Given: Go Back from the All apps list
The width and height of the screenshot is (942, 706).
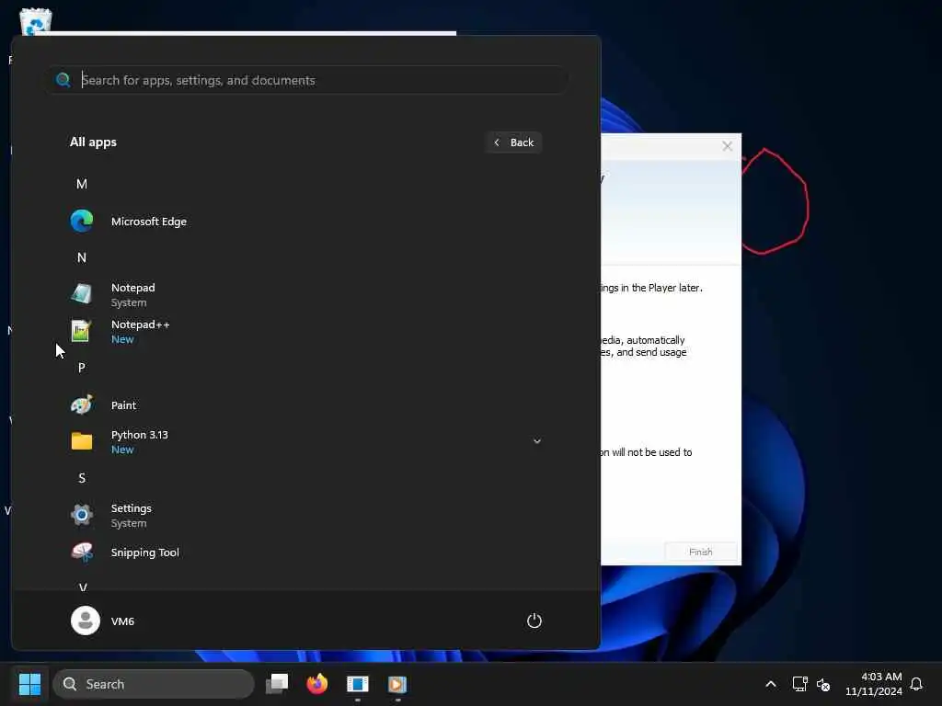Looking at the screenshot, I should [513, 142].
